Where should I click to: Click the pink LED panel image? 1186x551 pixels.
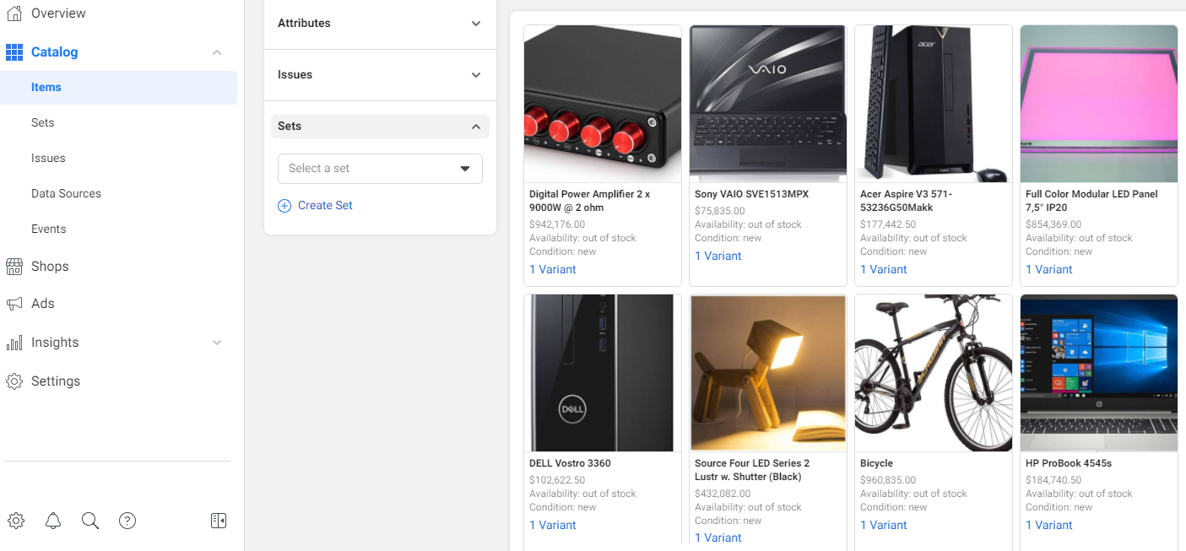coord(1099,104)
